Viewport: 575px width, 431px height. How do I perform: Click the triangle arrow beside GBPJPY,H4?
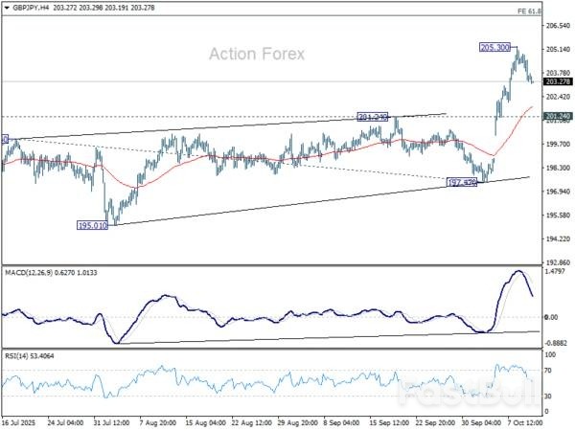click(x=6, y=8)
